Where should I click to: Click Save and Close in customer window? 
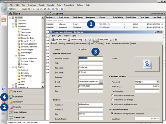pos(59,40)
